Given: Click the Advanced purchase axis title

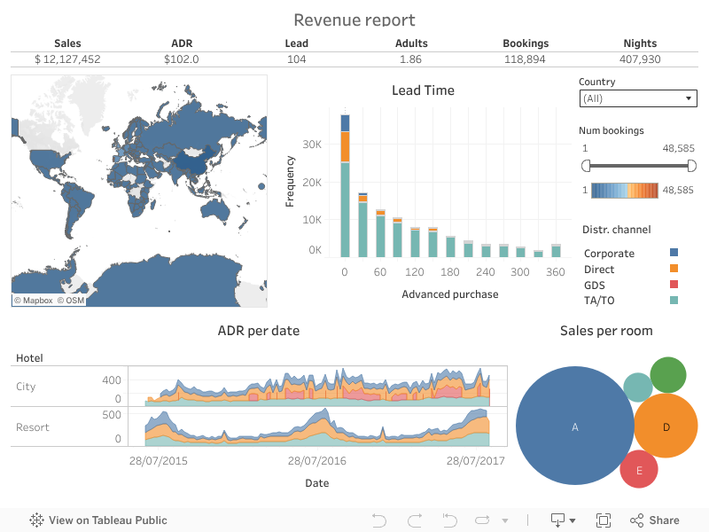Looking at the screenshot, I should point(450,294).
